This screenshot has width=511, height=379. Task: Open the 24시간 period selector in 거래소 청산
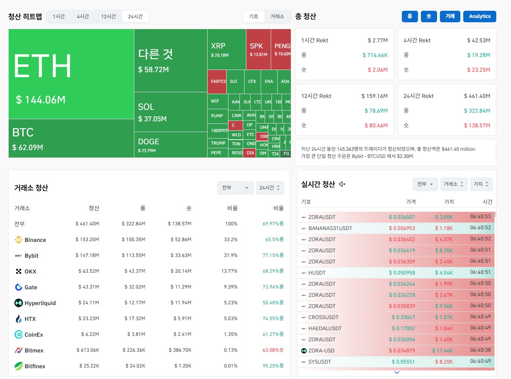tap(270, 188)
